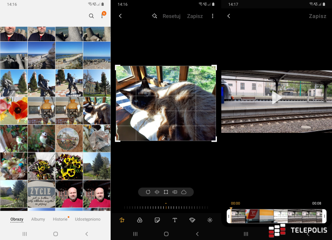Flip the image horizontally
This screenshot has width=332, height=240.
[x=157, y=192]
